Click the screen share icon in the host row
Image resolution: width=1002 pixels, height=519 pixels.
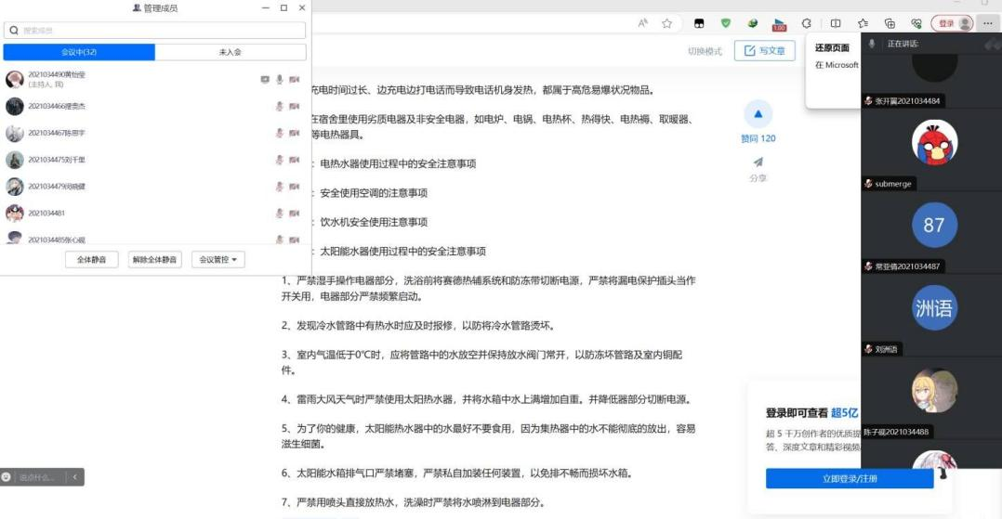point(265,80)
